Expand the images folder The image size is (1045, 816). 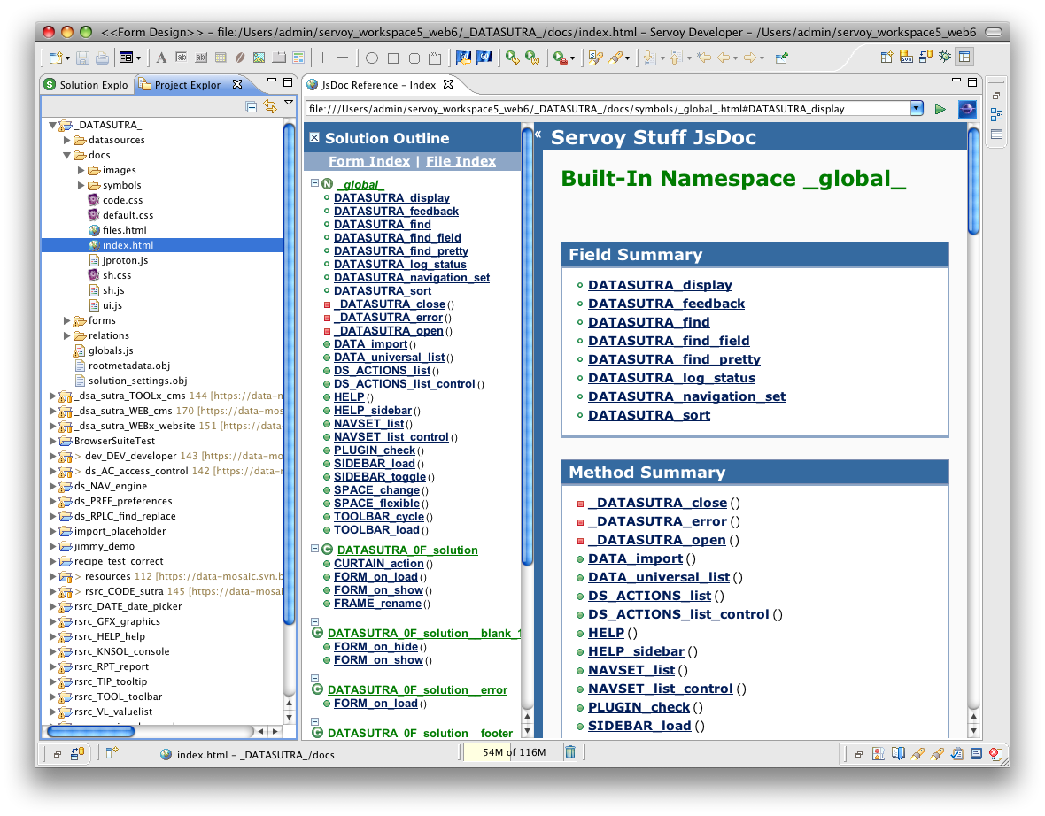(x=81, y=171)
